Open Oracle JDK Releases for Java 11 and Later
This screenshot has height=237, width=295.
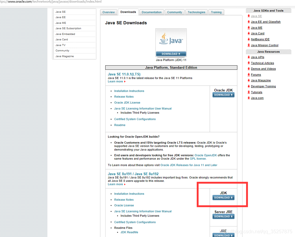189,165
